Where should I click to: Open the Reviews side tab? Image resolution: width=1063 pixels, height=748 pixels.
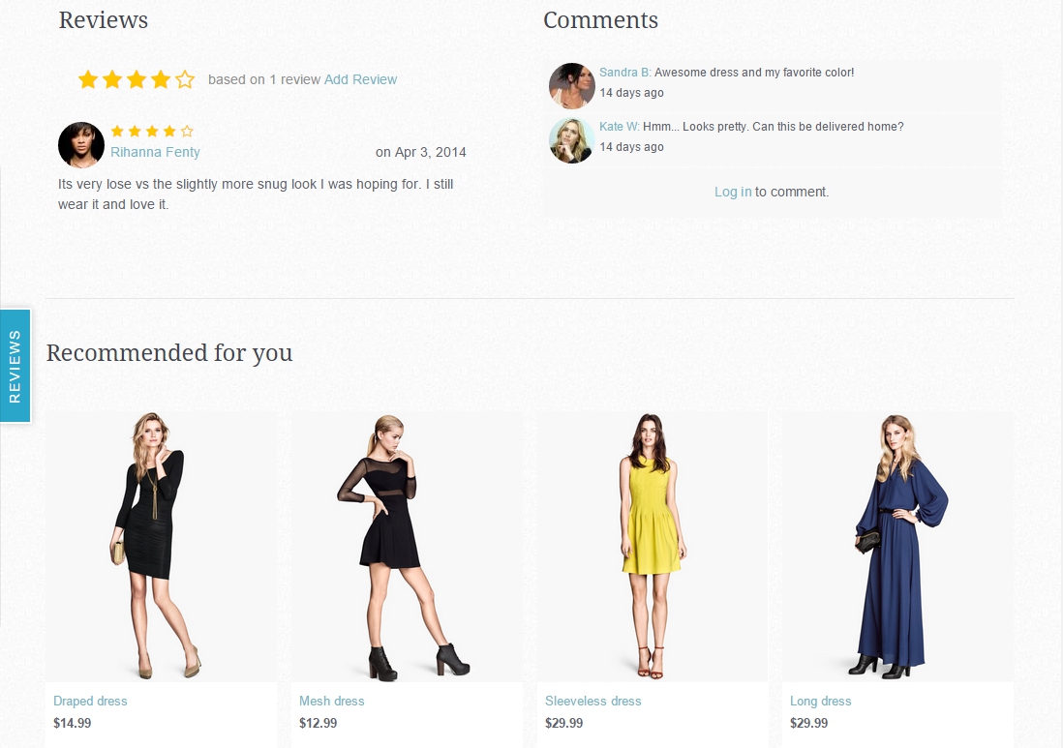(15, 366)
